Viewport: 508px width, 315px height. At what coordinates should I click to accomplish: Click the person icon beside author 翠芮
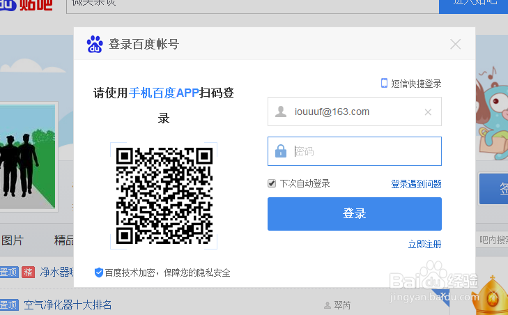pyautogui.click(x=328, y=305)
